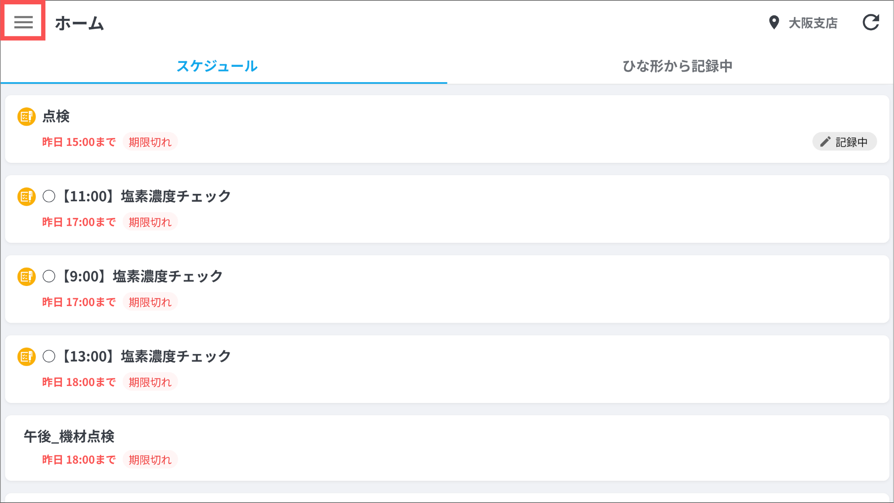Click the ホーム page title
Image resolution: width=894 pixels, height=503 pixels.
click(79, 23)
